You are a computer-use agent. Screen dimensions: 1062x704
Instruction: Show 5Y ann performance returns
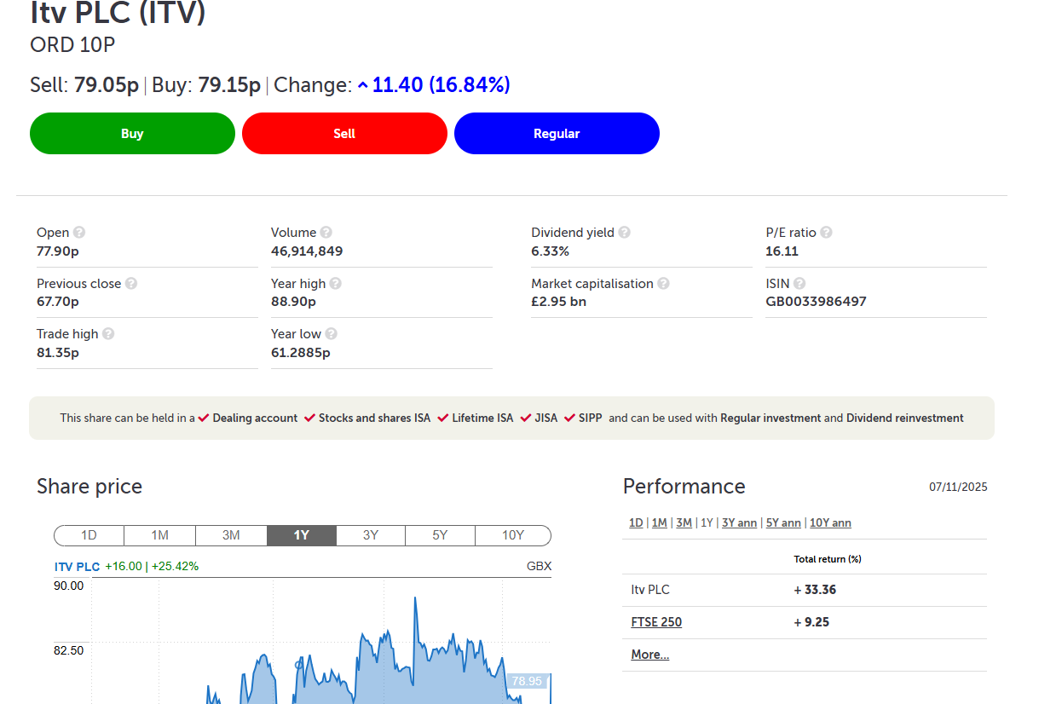point(782,523)
